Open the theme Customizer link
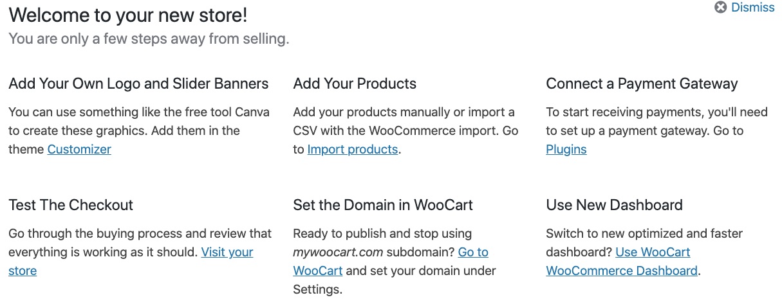The width and height of the screenshot is (782, 302). [x=79, y=150]
